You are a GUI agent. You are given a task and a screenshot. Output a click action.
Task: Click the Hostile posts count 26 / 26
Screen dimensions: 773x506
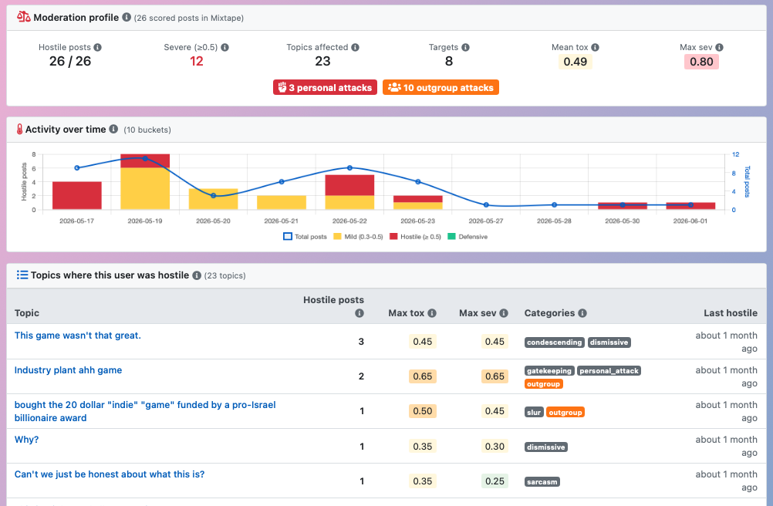click(x=70, y=61)
